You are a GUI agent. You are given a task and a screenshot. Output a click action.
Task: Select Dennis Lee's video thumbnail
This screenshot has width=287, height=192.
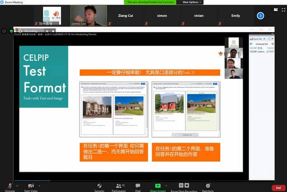(x=89, y=16)
